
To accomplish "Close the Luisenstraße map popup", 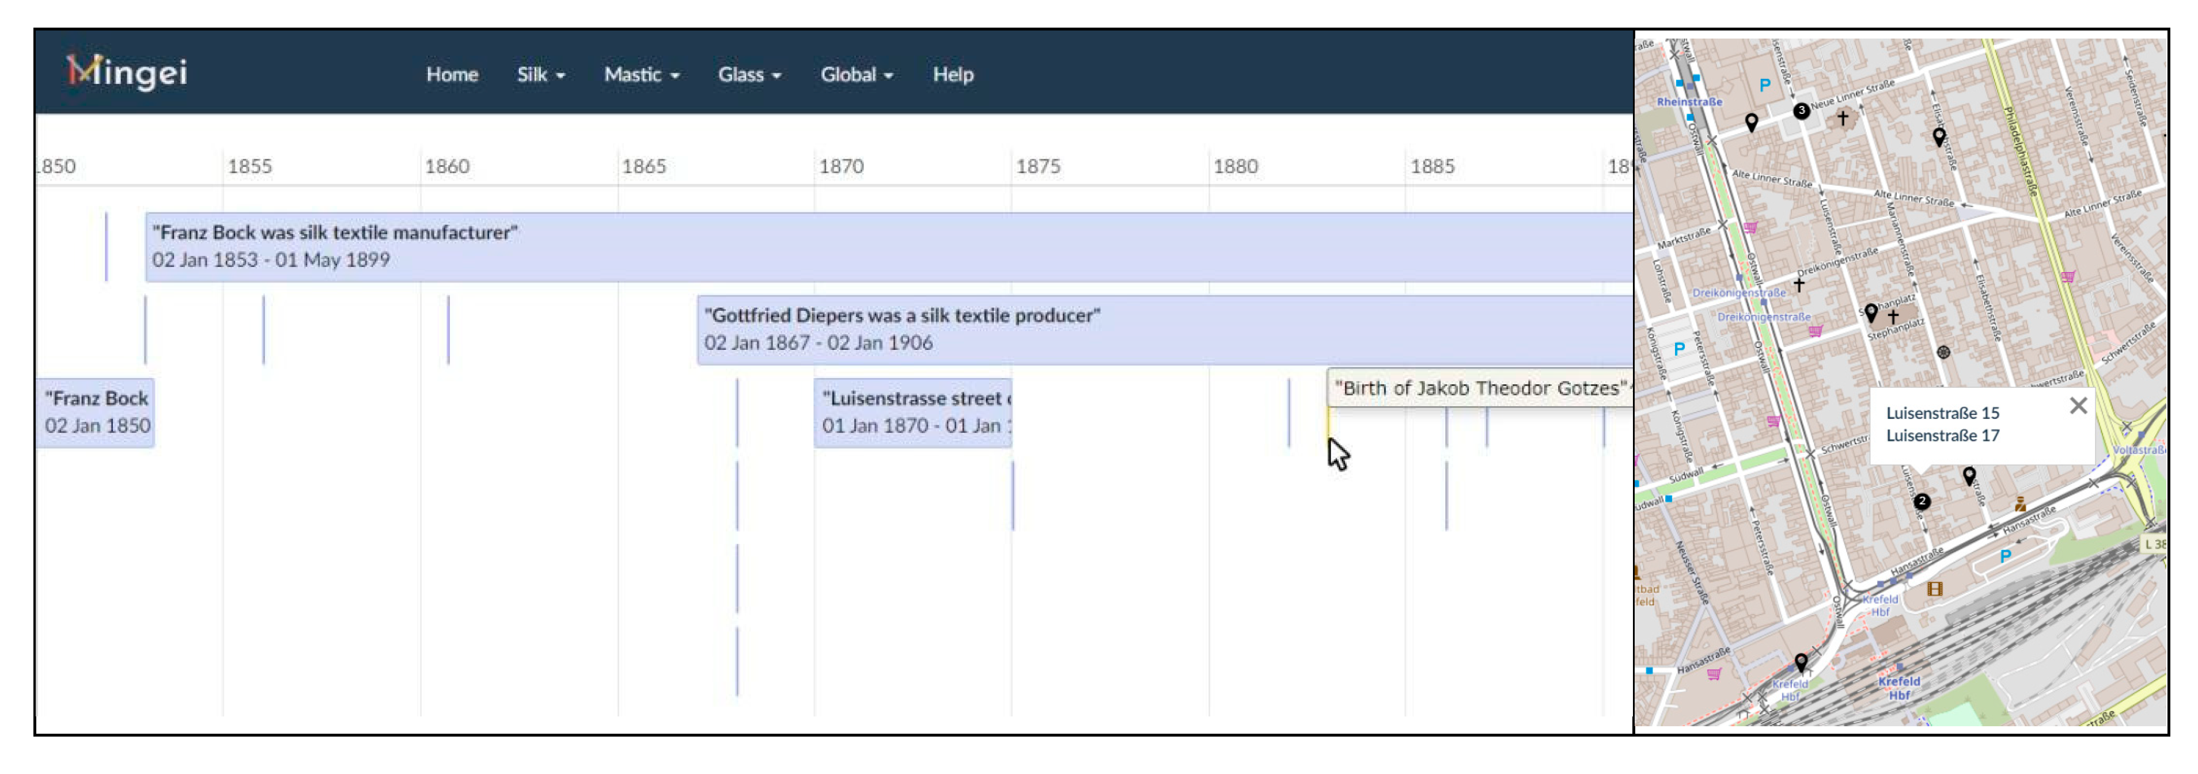I will [x=2078, y=406].
